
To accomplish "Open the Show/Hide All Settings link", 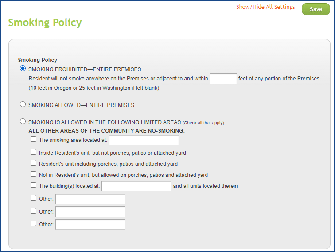I will [265, 7].
